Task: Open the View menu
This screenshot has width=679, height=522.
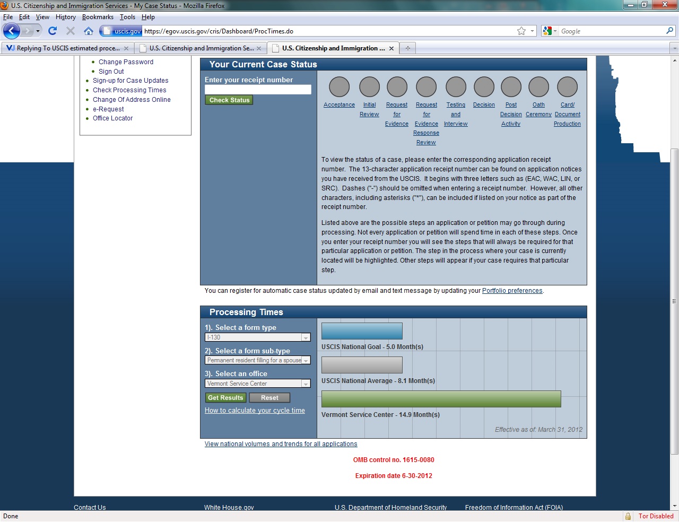Action: pos(42,17)
